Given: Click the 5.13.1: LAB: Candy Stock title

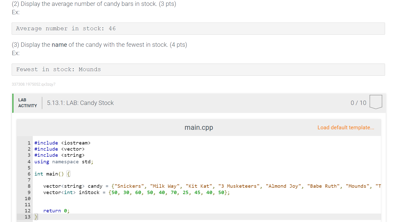Looking at the screenshot, I should click(x=80, y=103).
